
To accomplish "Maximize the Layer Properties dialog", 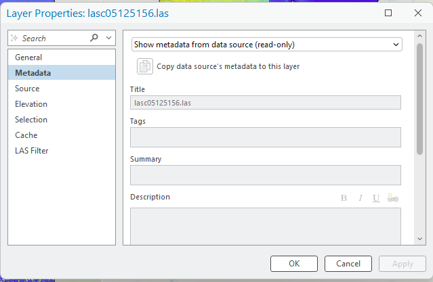I will pyautogui.click(x=388, y=13).
